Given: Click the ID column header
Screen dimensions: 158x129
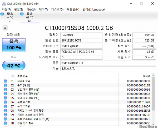Looking at the screenshot, I should click(12, 76).
